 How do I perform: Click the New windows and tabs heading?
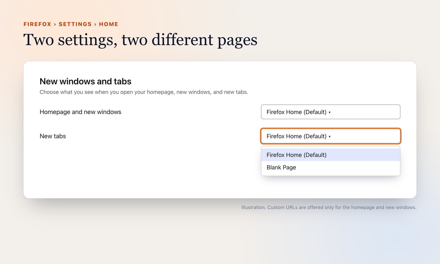(86, 81)
